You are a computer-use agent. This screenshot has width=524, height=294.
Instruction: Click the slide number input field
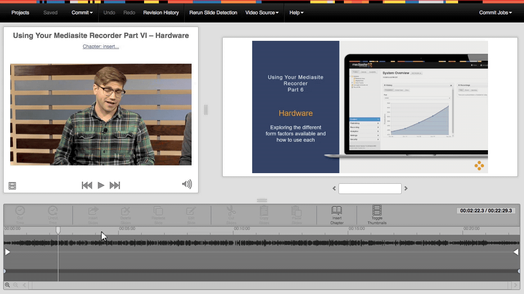click(x=370, y=188)
